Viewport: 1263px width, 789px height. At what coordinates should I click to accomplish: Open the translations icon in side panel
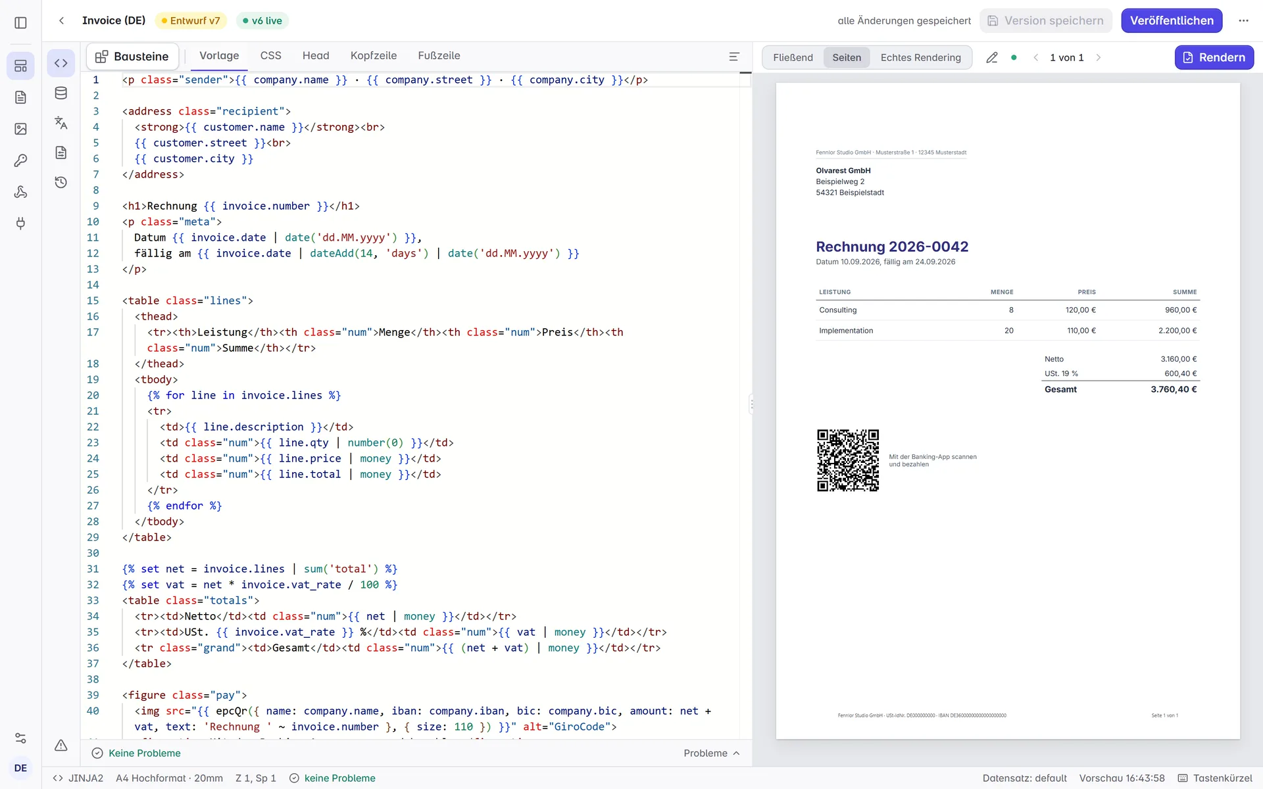click(61, 123)
